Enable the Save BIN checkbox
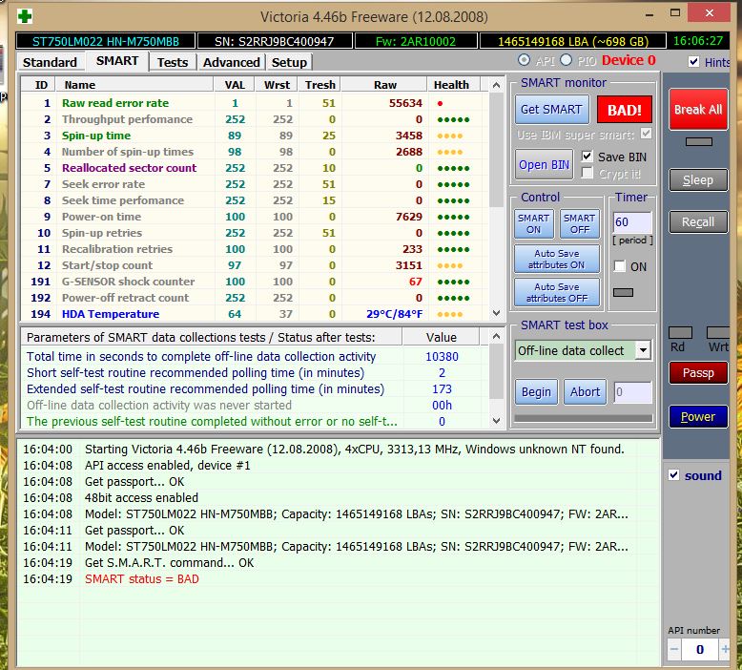742x670 pixels. (x=587, y=157)
